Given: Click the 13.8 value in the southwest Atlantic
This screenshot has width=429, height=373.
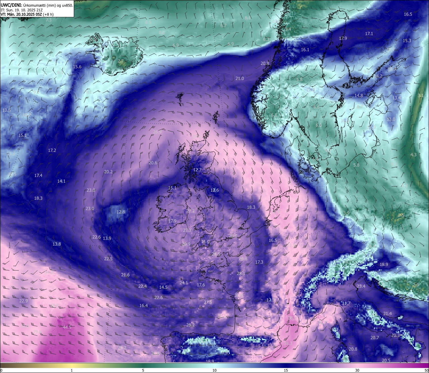Looking at the screenshot, I should (x=57, y=244).
